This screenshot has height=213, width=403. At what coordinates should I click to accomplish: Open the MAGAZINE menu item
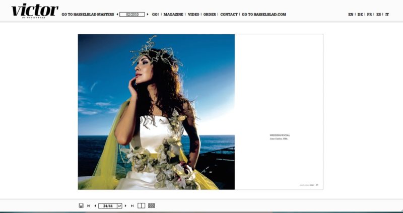[173, 15]
